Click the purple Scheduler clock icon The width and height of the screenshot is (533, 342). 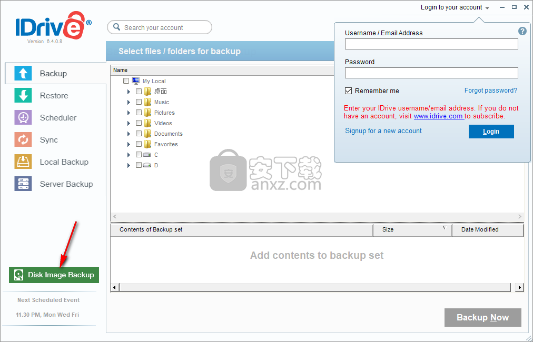tap(23, 117)
